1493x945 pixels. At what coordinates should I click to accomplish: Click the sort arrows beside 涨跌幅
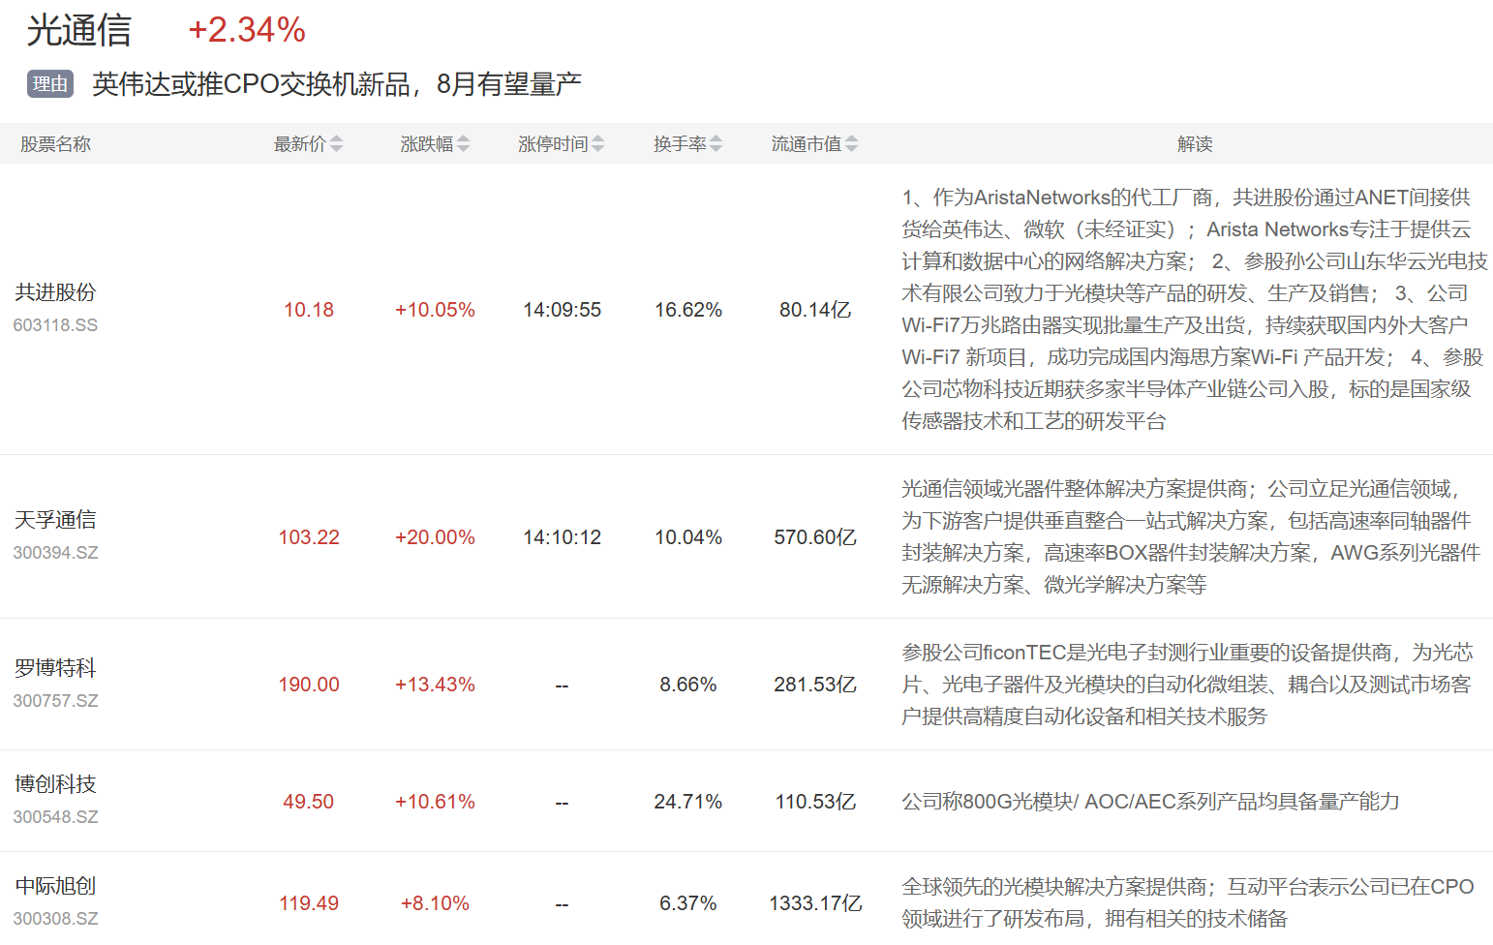pyautogui.click(x=463, y=144)
